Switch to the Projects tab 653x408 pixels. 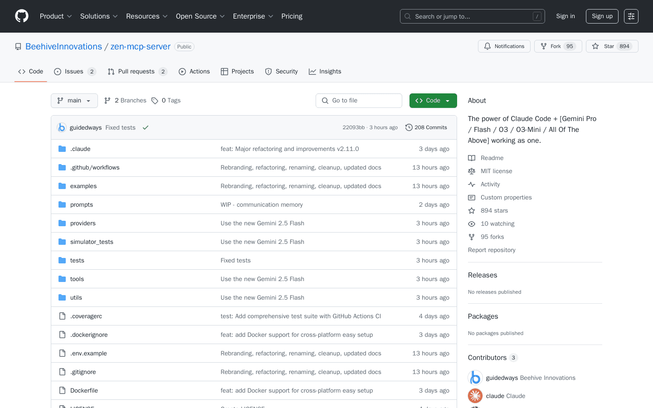tap(237, 72)
